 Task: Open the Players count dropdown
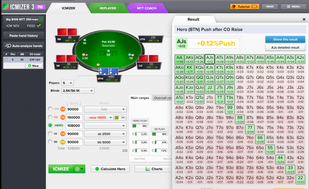pos(68,83)
